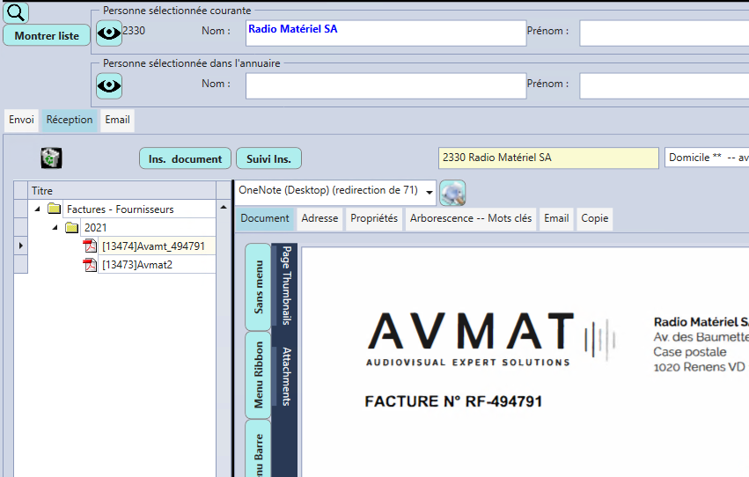The image size is (749, 477).
Task: Open the Arborescence -- Mots clés tab
Action: pyautogui.click(x=471, y=218)
